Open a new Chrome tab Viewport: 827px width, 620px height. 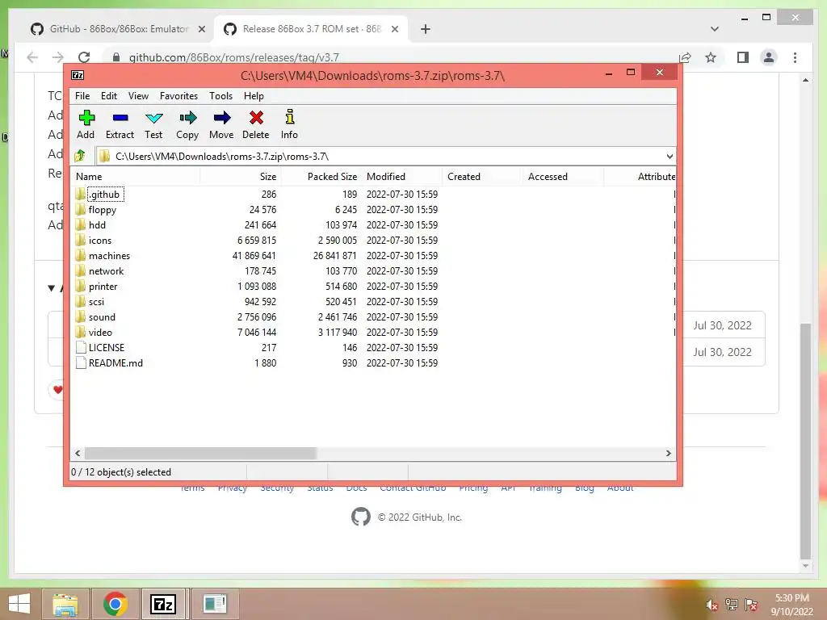426,29
